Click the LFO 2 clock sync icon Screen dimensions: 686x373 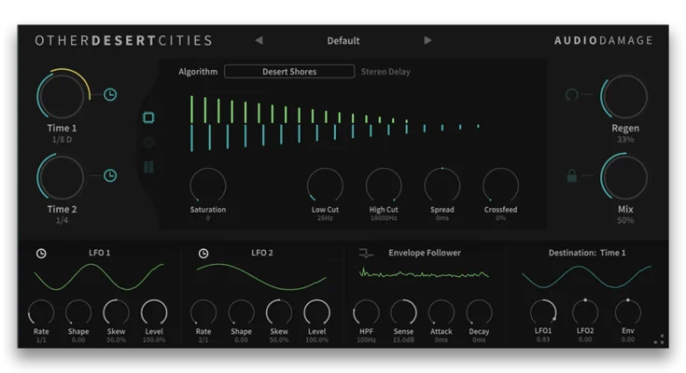click(x=203, y=253)
